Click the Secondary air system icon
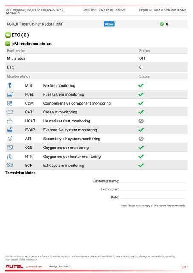This screenshot has width=193, height=273. coord(10,139)
